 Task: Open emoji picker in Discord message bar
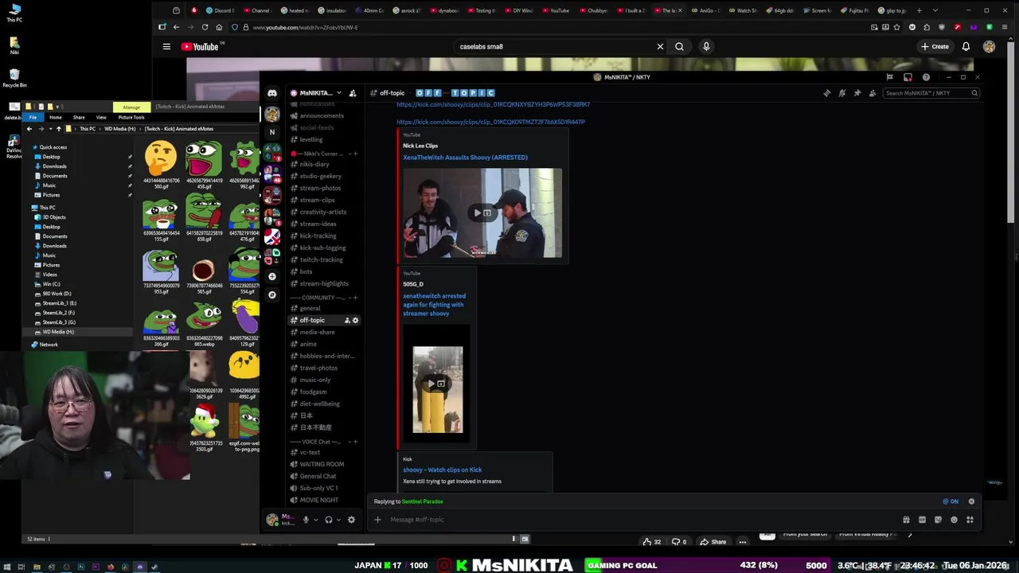click(x=954, y=520)
